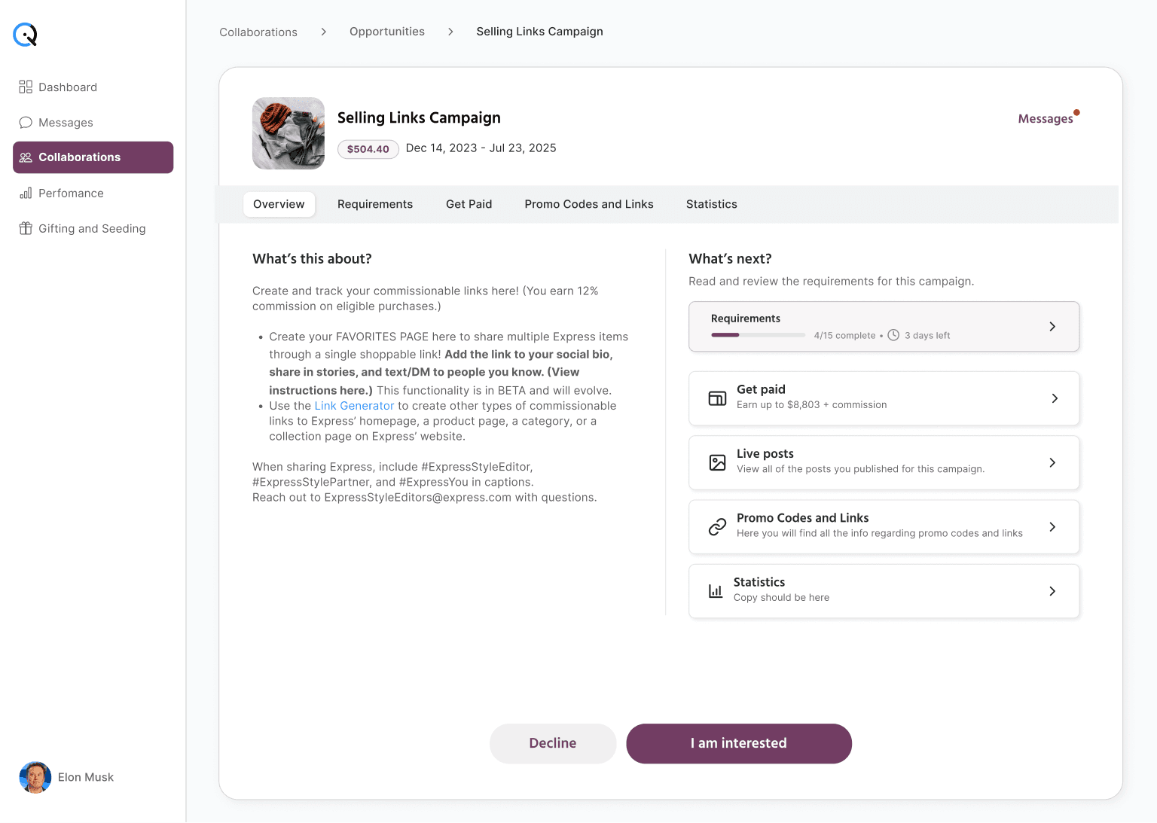Viewport: 1157px width, 823px height.
Task: Click the Messages speech bubble icon
Action: coord(26,123)
